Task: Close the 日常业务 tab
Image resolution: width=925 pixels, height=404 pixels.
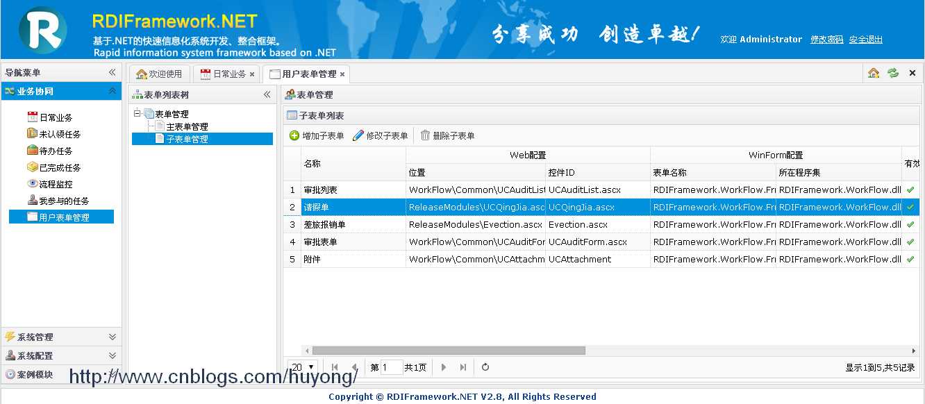Action: pos(252,74)
